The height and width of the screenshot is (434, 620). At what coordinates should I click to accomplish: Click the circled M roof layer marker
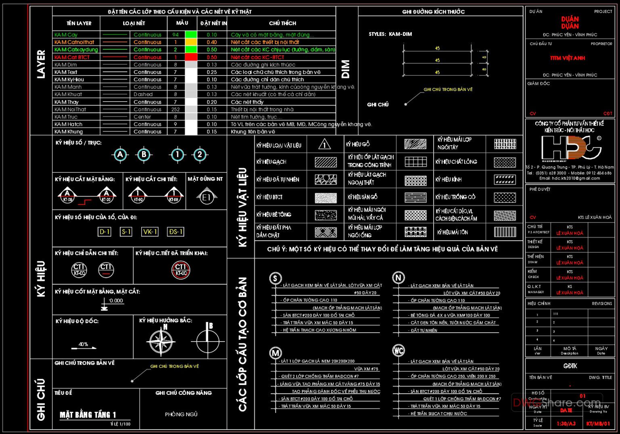click(275, 353)
